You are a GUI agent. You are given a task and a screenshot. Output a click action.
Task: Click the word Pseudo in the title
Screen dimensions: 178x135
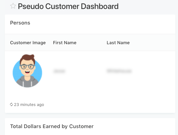(31, 6)
